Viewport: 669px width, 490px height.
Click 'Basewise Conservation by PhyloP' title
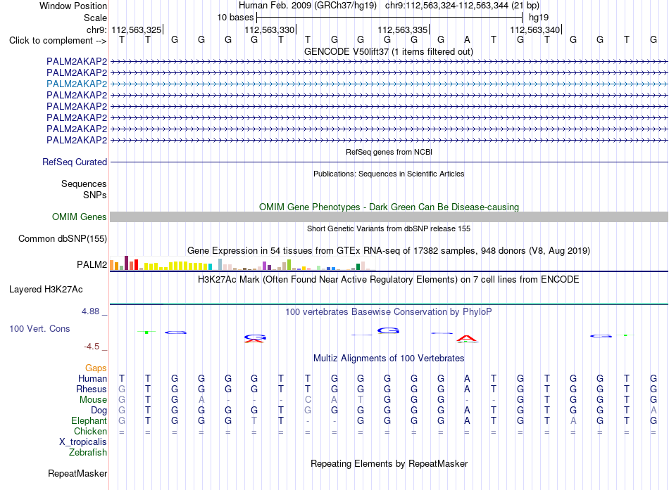coord(389,312)
